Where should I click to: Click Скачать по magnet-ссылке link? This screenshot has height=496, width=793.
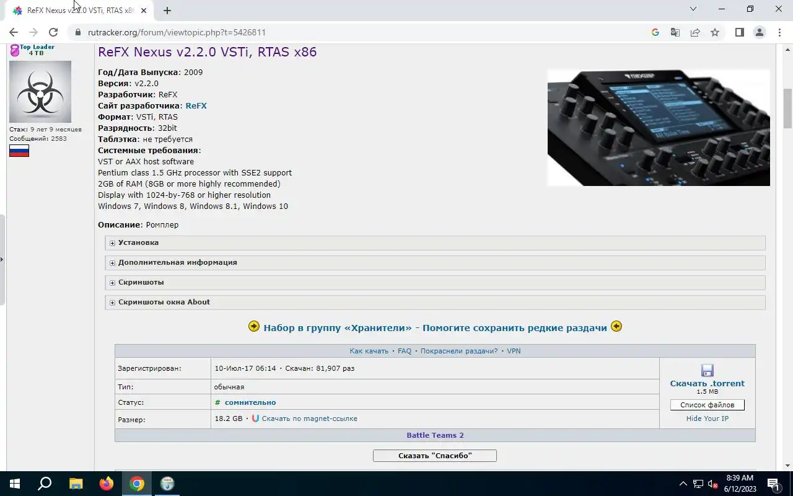click(310, 419)
